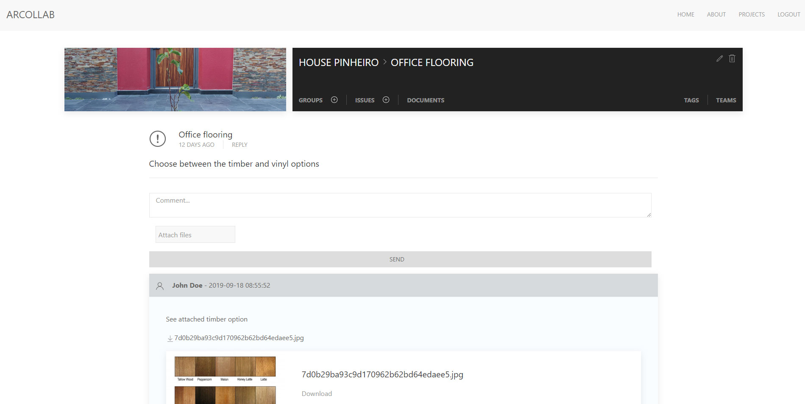The height and width of the screenshot is (404, 805).
Task: Click the 2019-09-18 08:55:52 comment timestamp
Action: (239, 286)
